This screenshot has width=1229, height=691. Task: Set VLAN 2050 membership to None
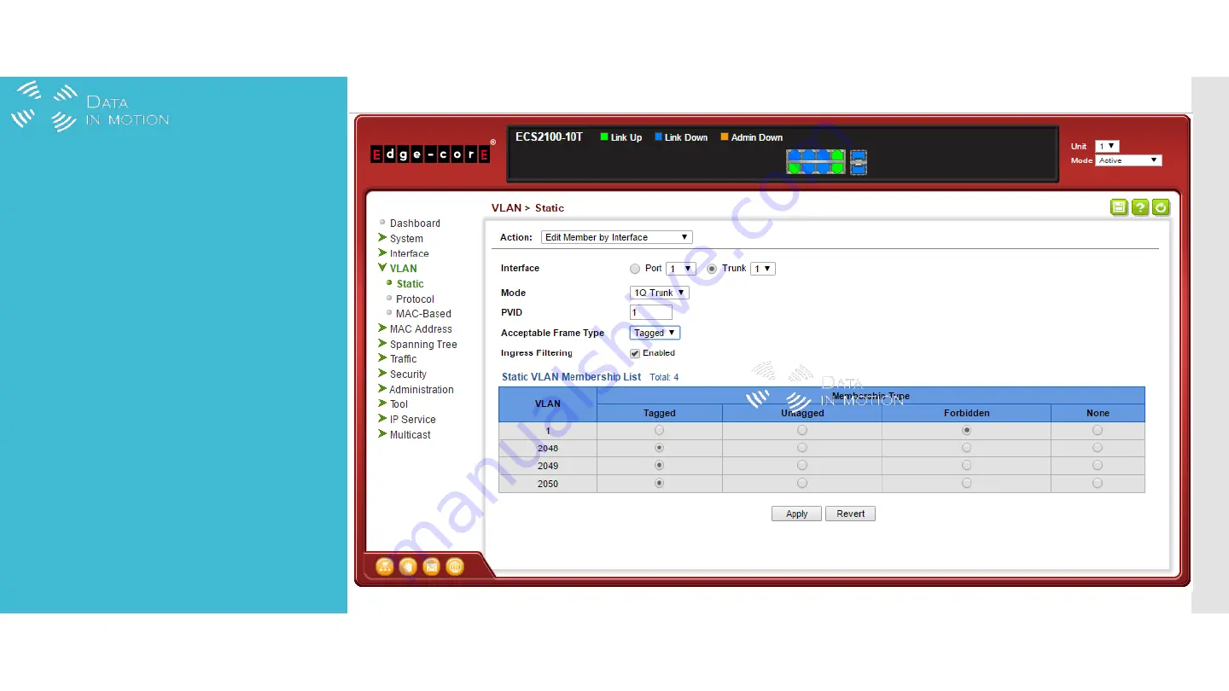(1098, 483)
